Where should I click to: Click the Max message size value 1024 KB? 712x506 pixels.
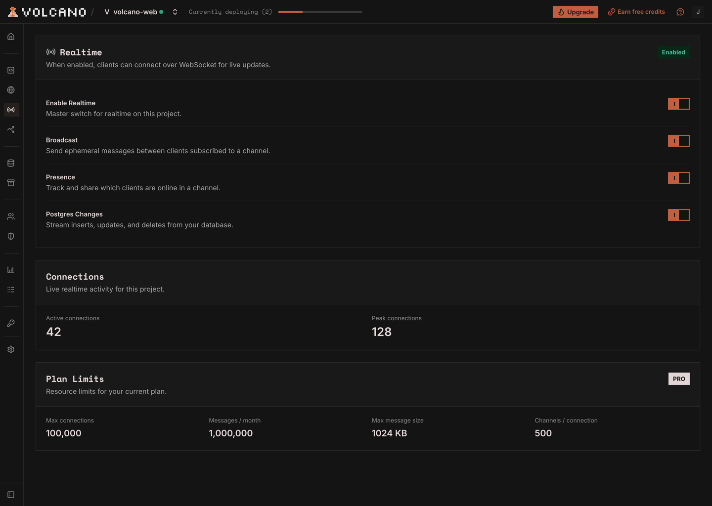click(x=390, y=433)
